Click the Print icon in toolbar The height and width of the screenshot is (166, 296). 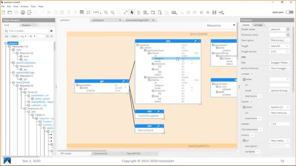23,12
